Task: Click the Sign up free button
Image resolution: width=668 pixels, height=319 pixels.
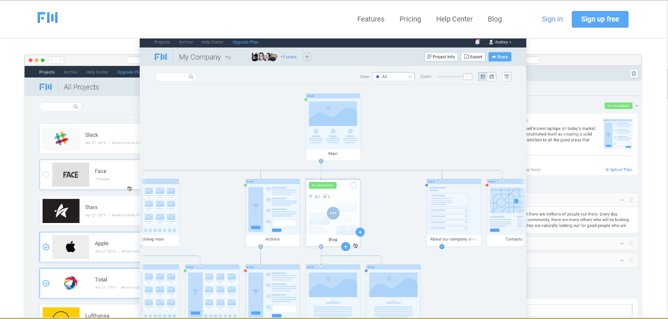Action: tap(600, 19)
